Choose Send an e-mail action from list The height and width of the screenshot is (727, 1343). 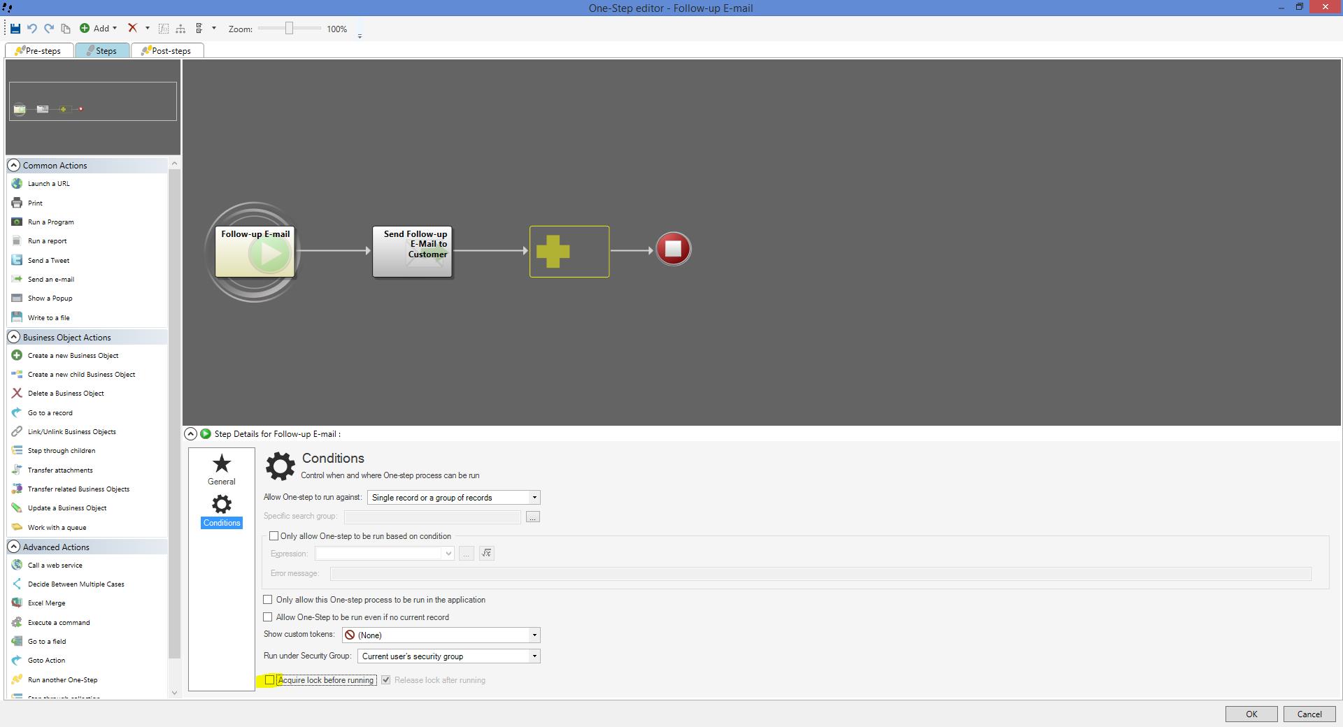click(50, 280)
